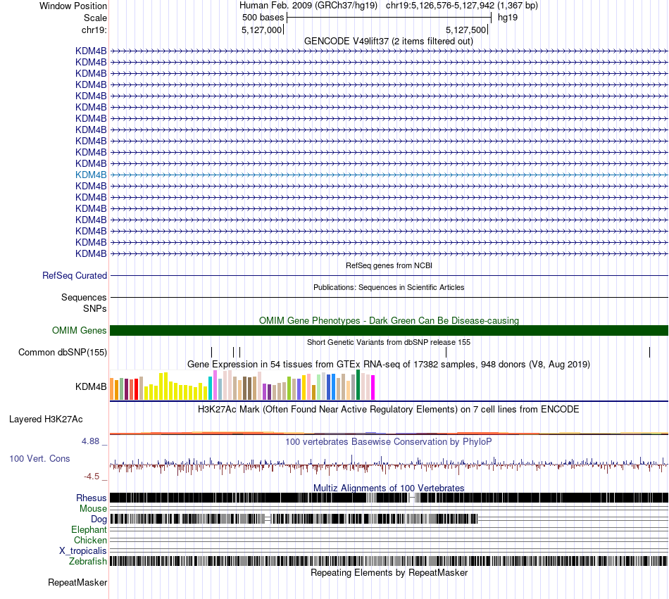Click KDM4B label beside GTEx expression bars
The width and height of the screenshot is (669, 599).
click(x=91, y=386)
